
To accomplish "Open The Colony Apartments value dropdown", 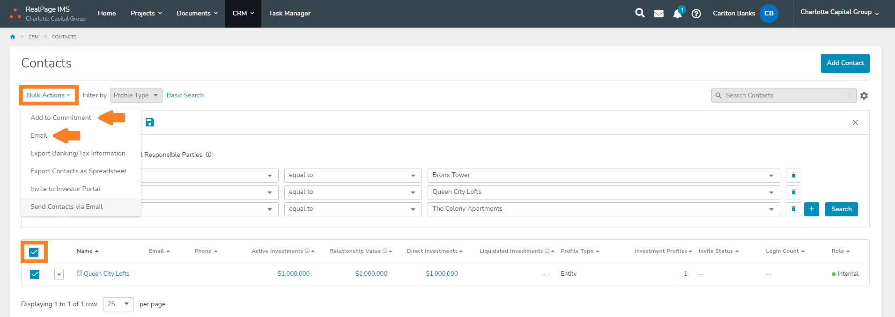I will [x=604, y=209].
